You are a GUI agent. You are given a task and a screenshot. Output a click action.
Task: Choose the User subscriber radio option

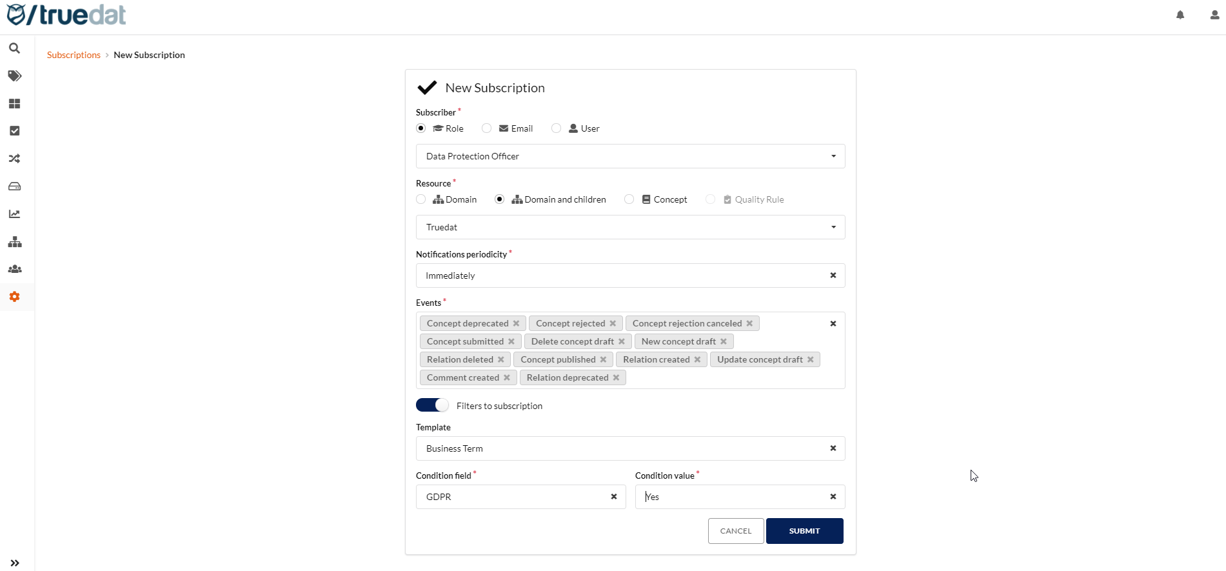coord(557,128)
